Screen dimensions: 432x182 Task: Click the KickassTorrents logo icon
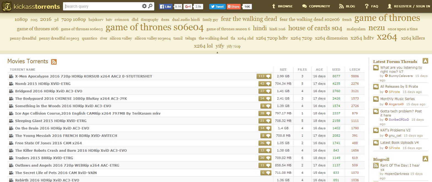[x=7, y=6]
